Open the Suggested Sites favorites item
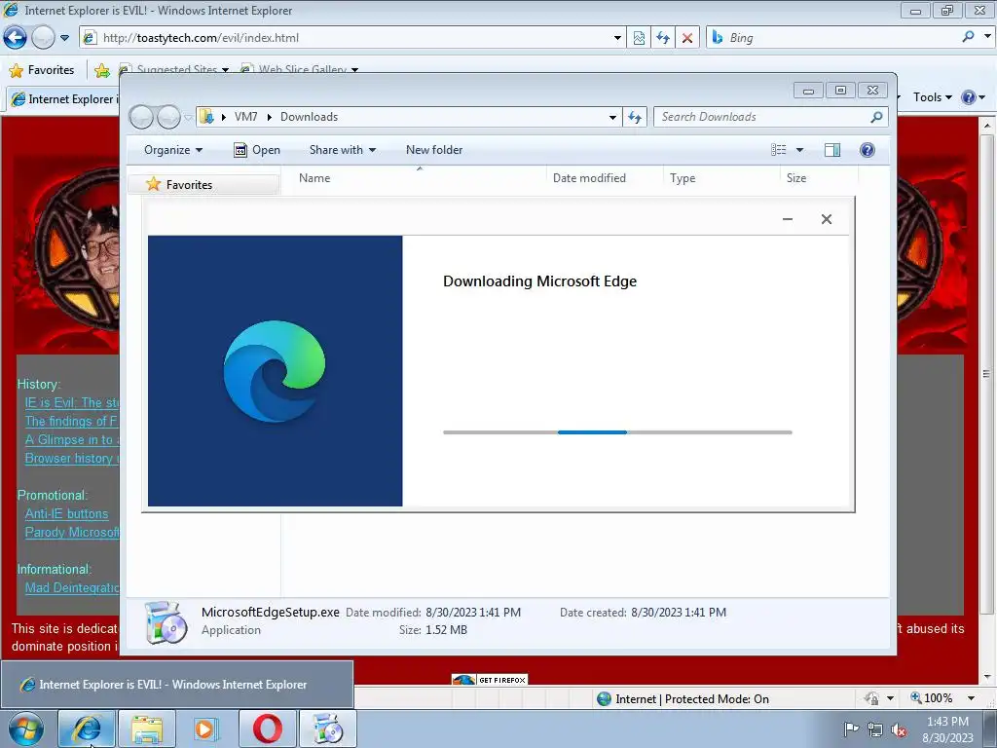This screenshot has width=997, height=748. coord(173,69)
